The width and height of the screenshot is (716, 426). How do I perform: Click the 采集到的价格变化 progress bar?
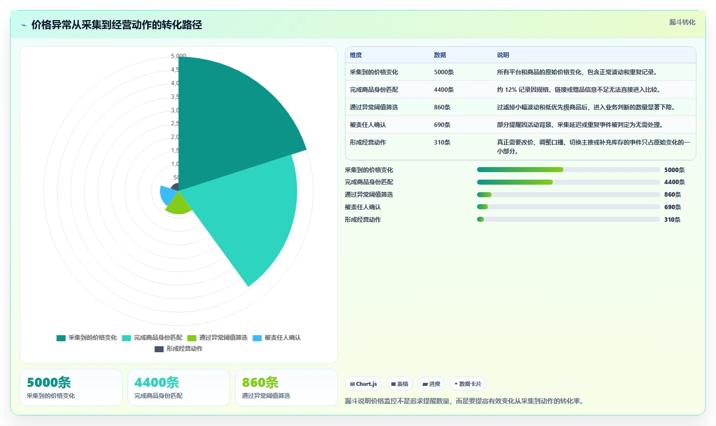coord(568,170)
